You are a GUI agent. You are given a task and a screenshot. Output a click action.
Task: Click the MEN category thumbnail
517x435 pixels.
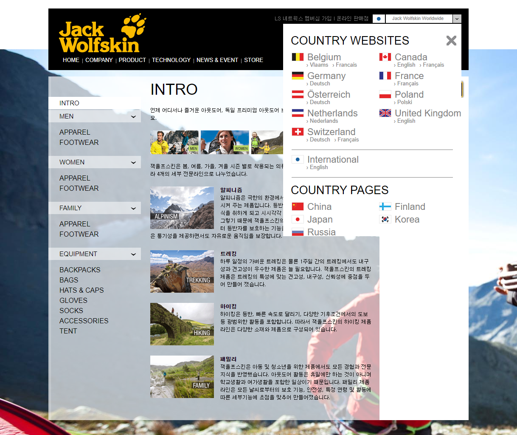(174, 142)
